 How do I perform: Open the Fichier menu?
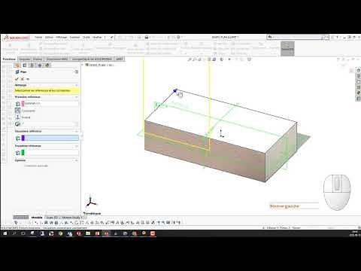(x=38, y=37)
